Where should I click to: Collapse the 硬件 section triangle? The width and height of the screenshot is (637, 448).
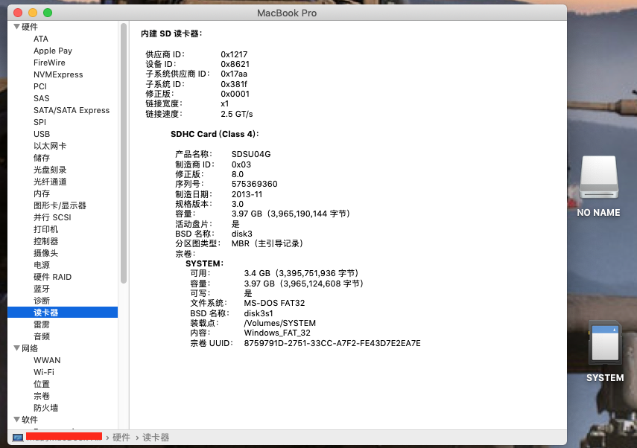tap(15, 27)
